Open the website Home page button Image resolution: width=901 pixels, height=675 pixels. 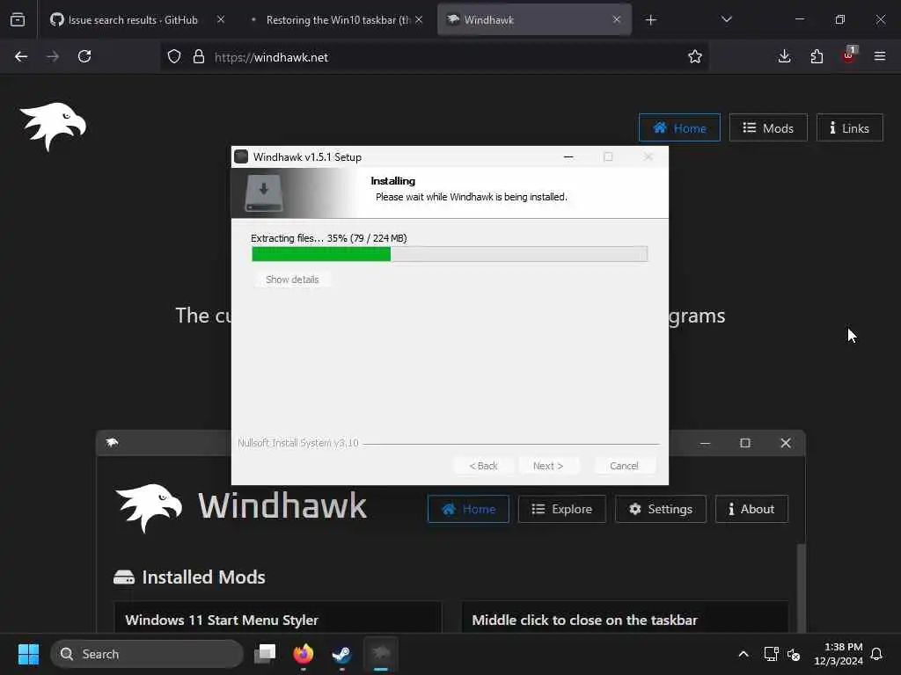pos(679,128)
